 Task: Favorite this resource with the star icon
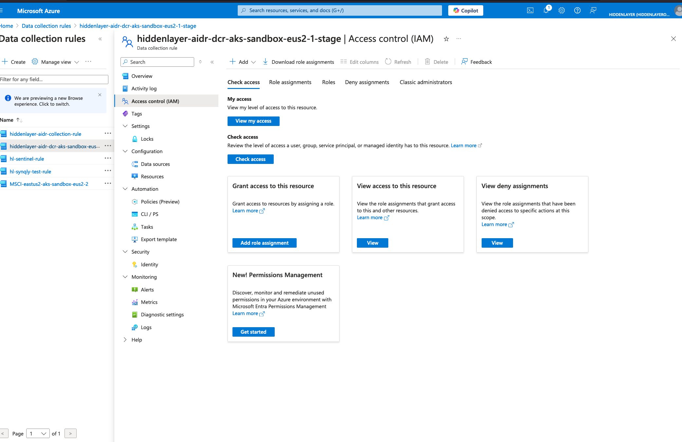446,39
